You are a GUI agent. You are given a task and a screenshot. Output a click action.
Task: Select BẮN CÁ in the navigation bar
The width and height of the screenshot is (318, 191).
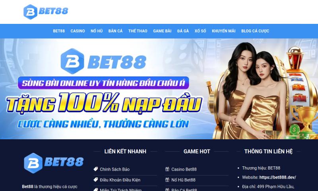tap(115, 31)
